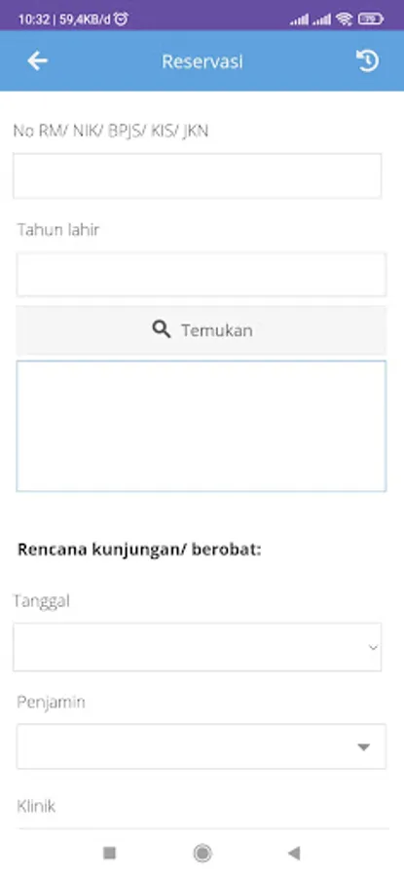404x877 pixels.
Task: Focus the Tahun lahir input field
Action: pos(202,274)
